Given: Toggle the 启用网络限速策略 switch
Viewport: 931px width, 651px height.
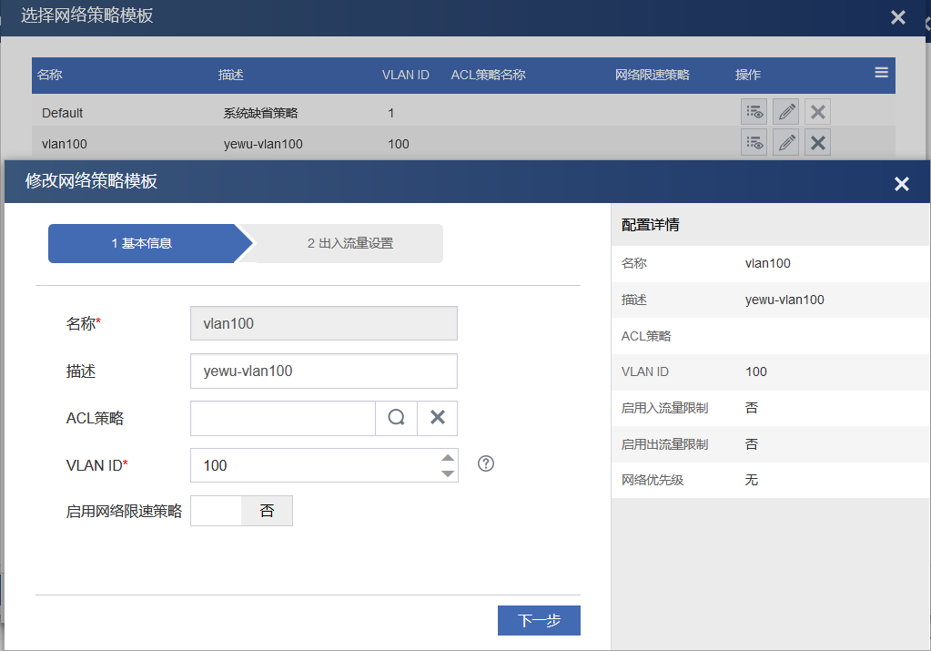Looking at the screenshot, I should (241, 511).
